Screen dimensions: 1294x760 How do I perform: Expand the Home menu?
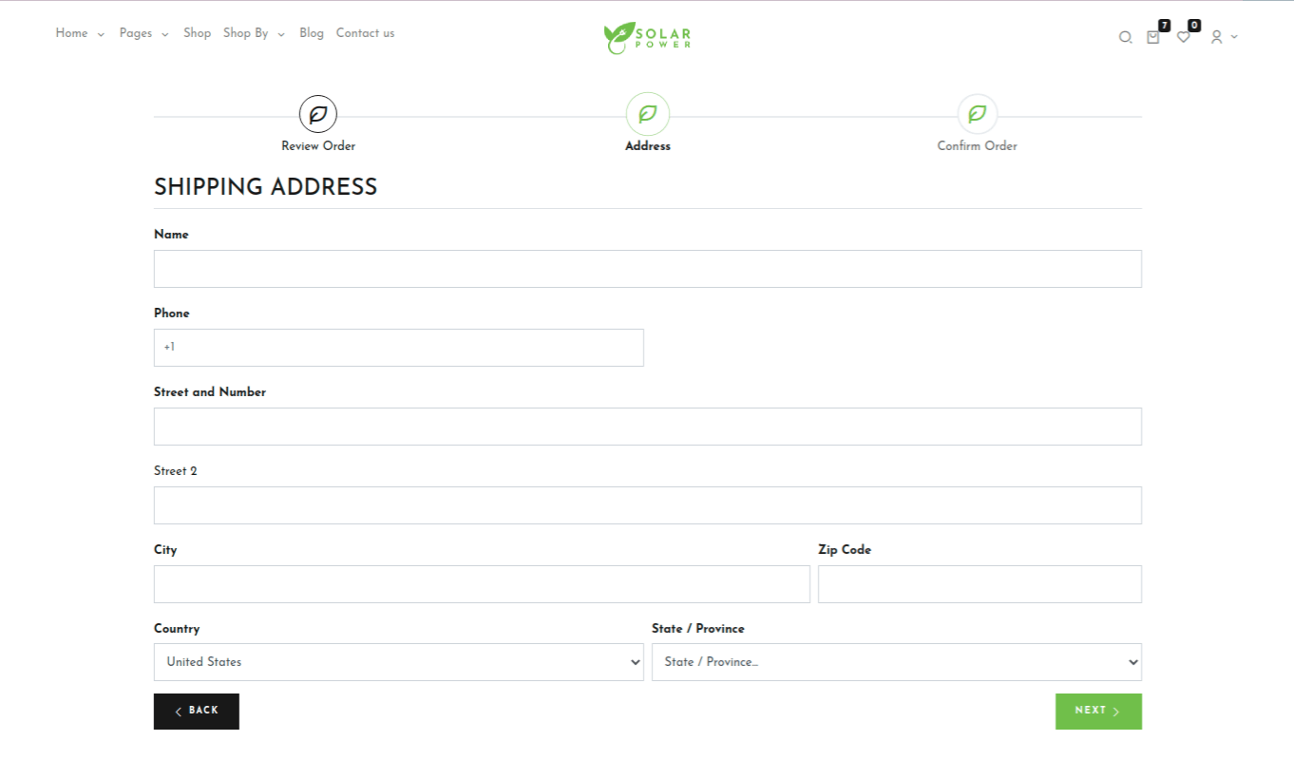(x=80, y=33)
